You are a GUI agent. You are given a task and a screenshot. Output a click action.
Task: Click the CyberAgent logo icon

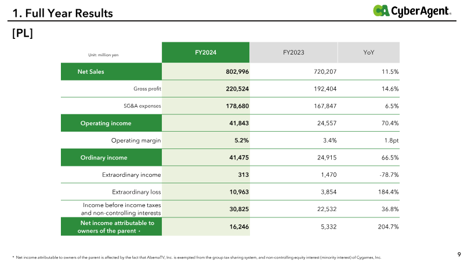[x=381, y=10]
